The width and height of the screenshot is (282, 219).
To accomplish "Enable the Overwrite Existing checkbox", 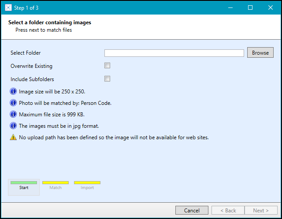I will (x=107, y=66).
